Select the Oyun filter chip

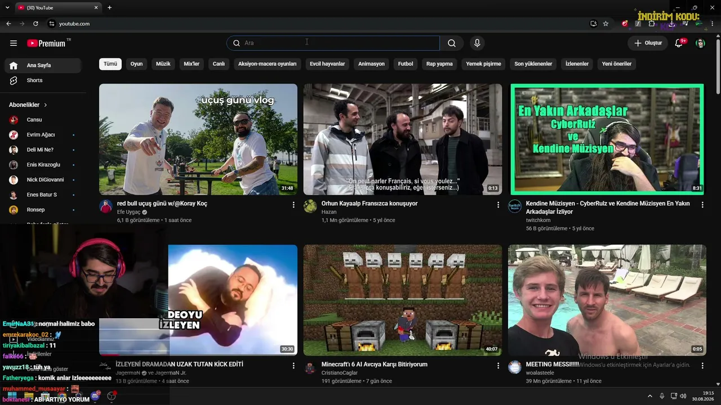136,64
